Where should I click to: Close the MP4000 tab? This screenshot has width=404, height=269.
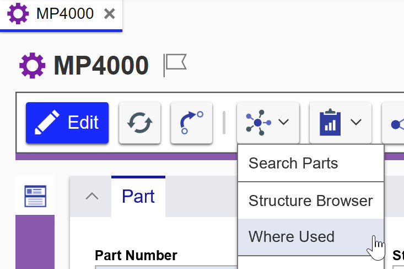(x=110, y=14)
